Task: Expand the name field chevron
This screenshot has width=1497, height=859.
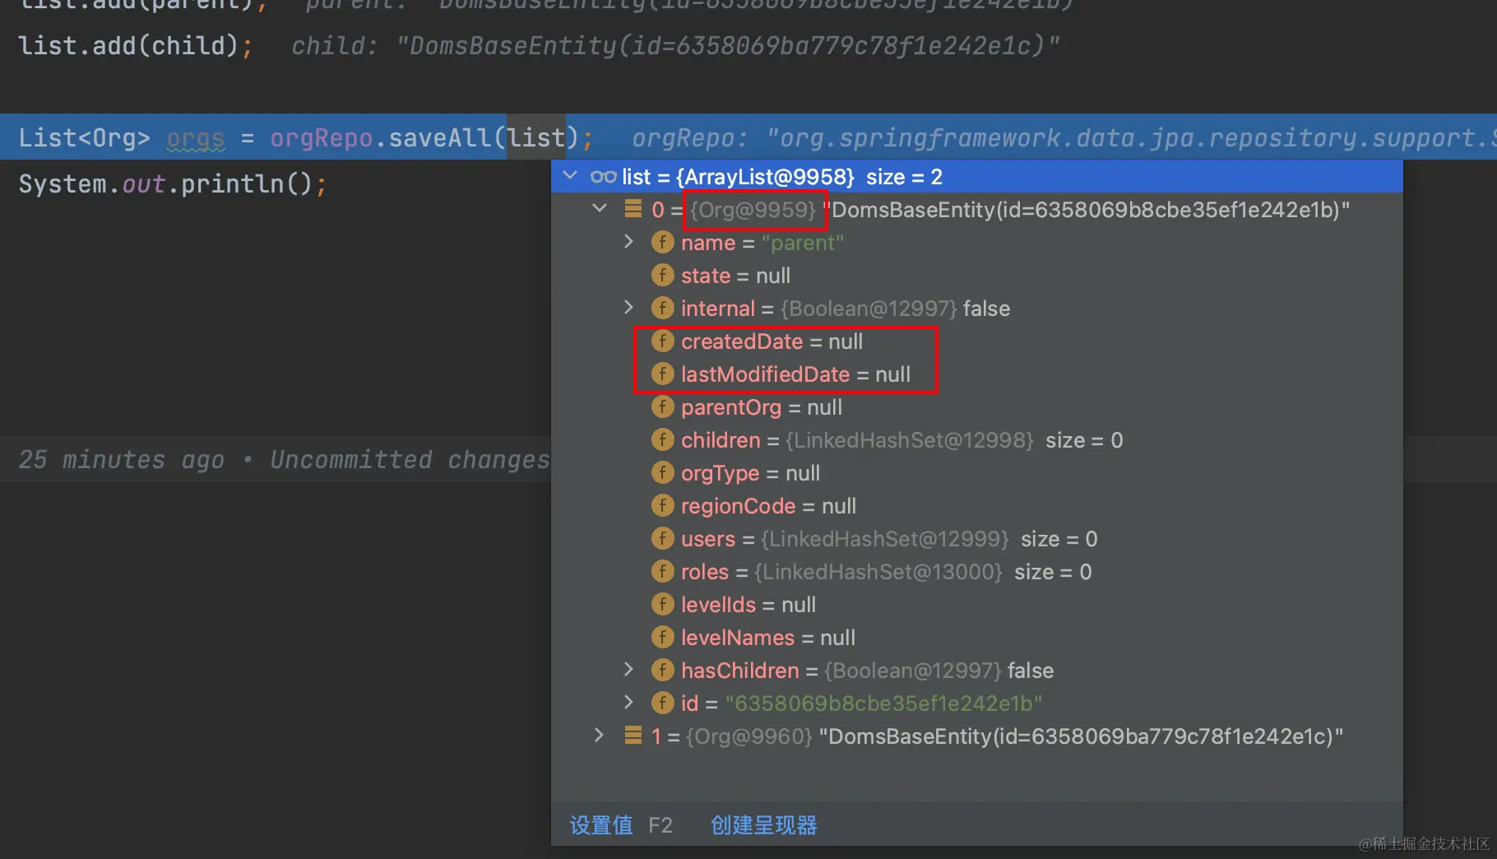Action: tap(628, 242)
